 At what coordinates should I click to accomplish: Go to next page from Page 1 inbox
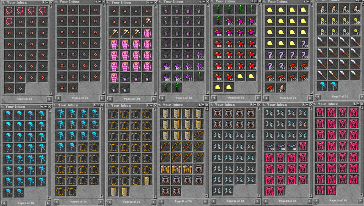tap(49, 99)
